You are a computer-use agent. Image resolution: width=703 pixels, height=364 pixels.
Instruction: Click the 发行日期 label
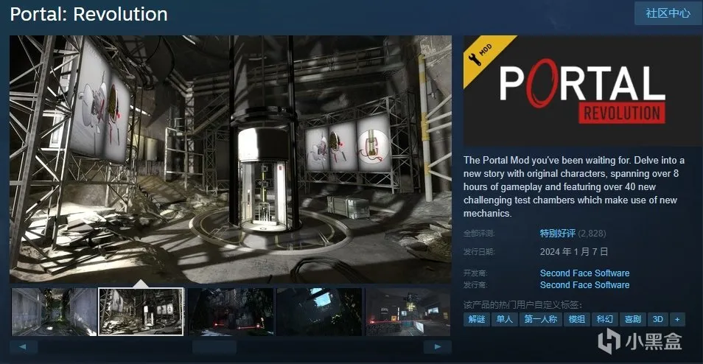pos(478,252)
